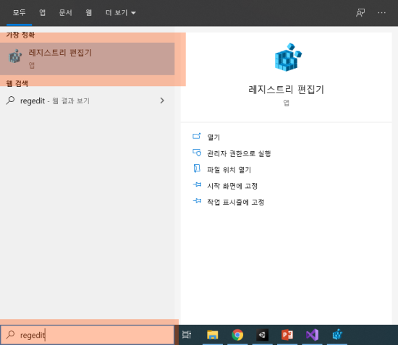Choose 작업 표시줄에 고정

coord(236,203)
